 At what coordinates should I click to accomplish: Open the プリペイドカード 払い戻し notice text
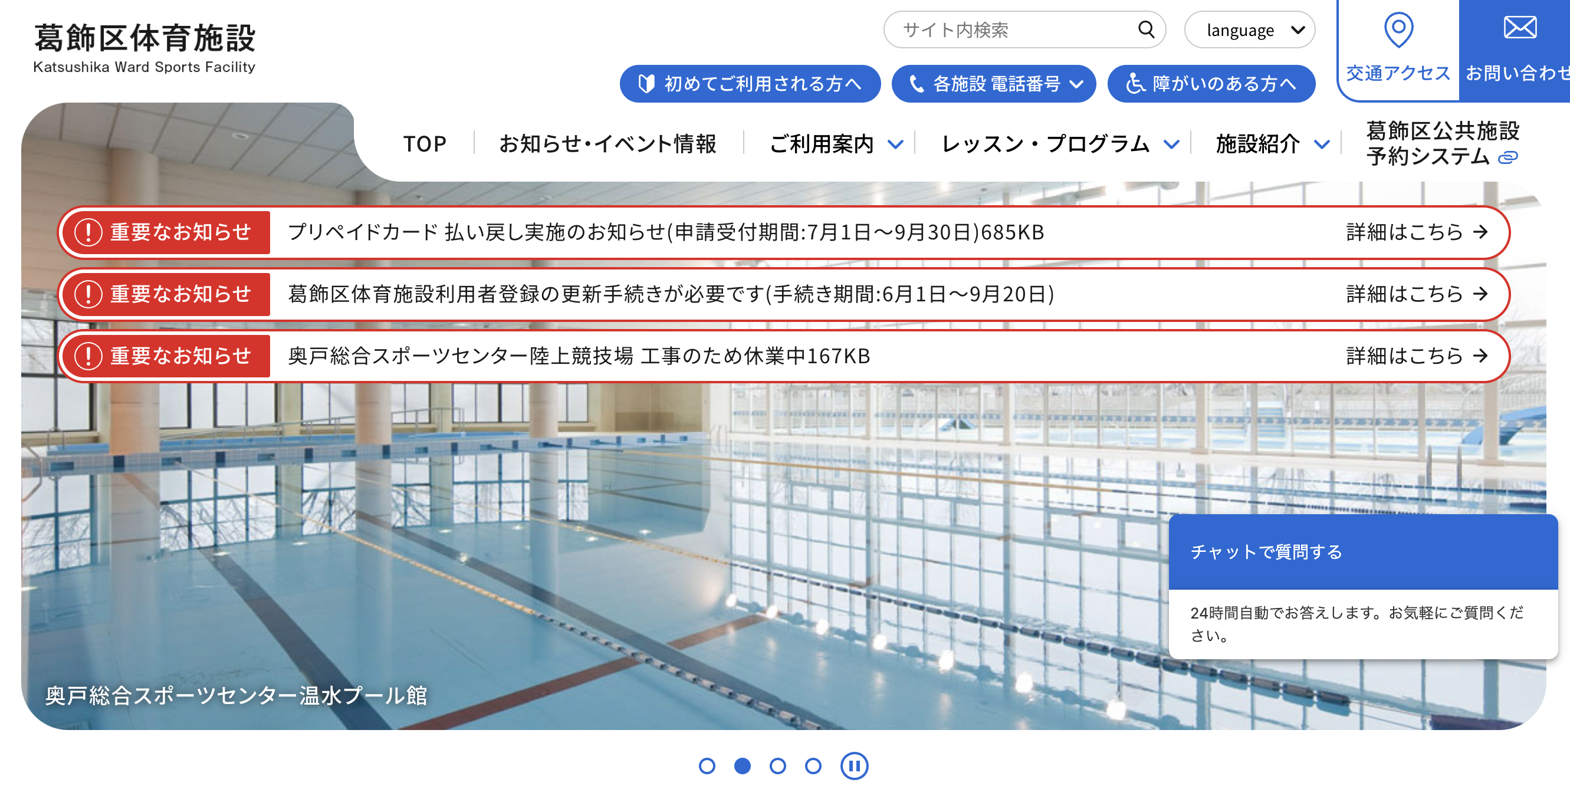666,232
